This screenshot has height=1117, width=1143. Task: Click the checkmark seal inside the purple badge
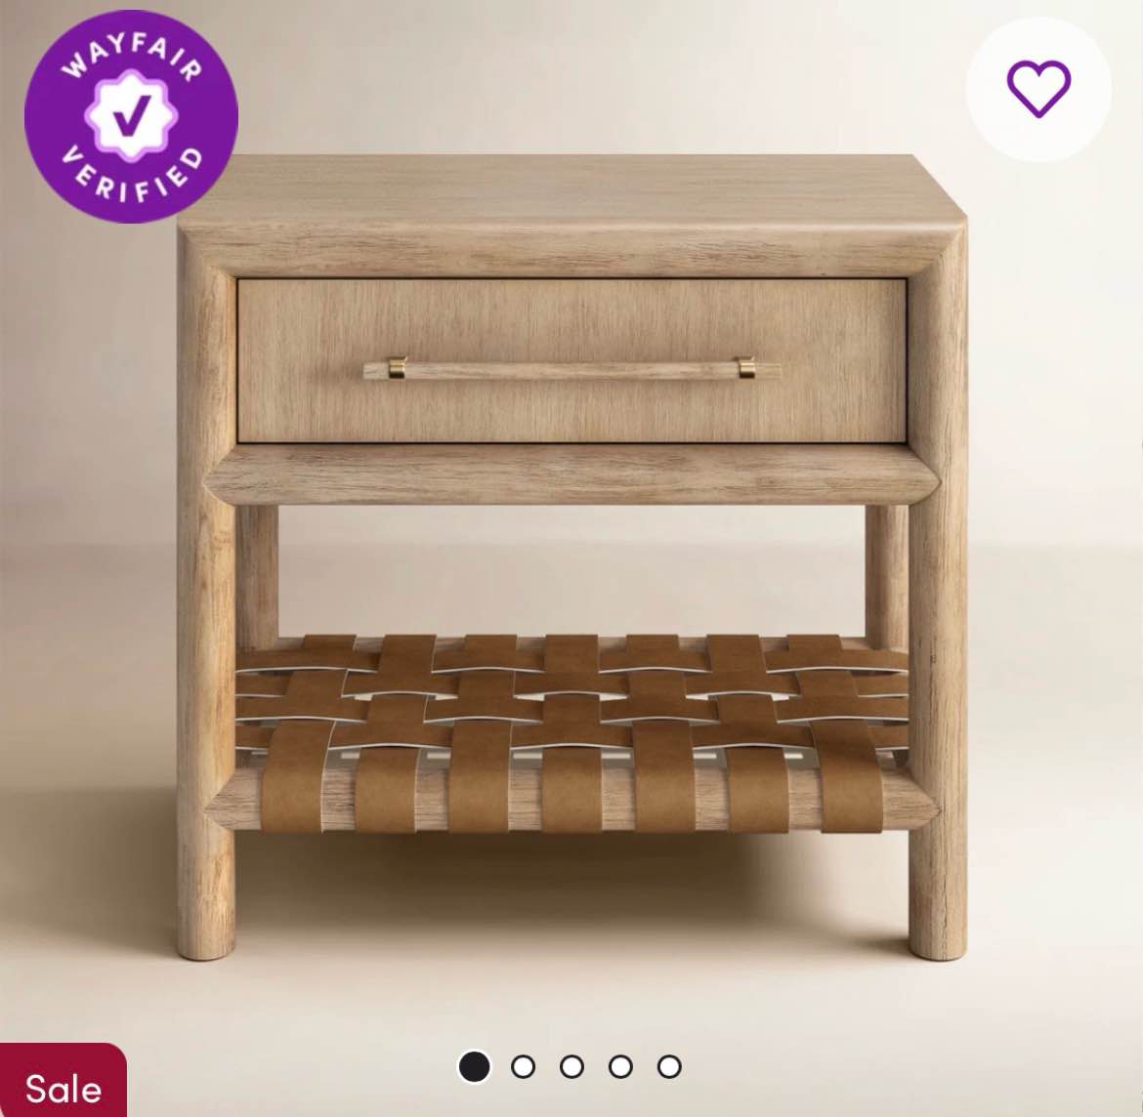pos(131,115)
